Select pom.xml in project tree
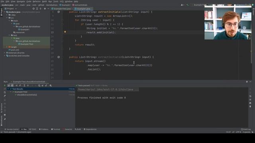 click(14, 50)
